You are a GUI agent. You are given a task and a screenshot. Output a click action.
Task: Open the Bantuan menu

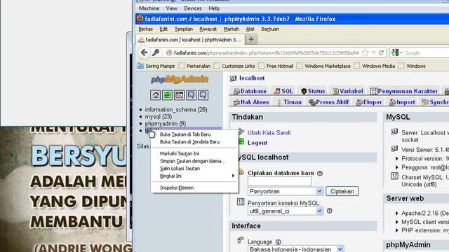[270, 29]
